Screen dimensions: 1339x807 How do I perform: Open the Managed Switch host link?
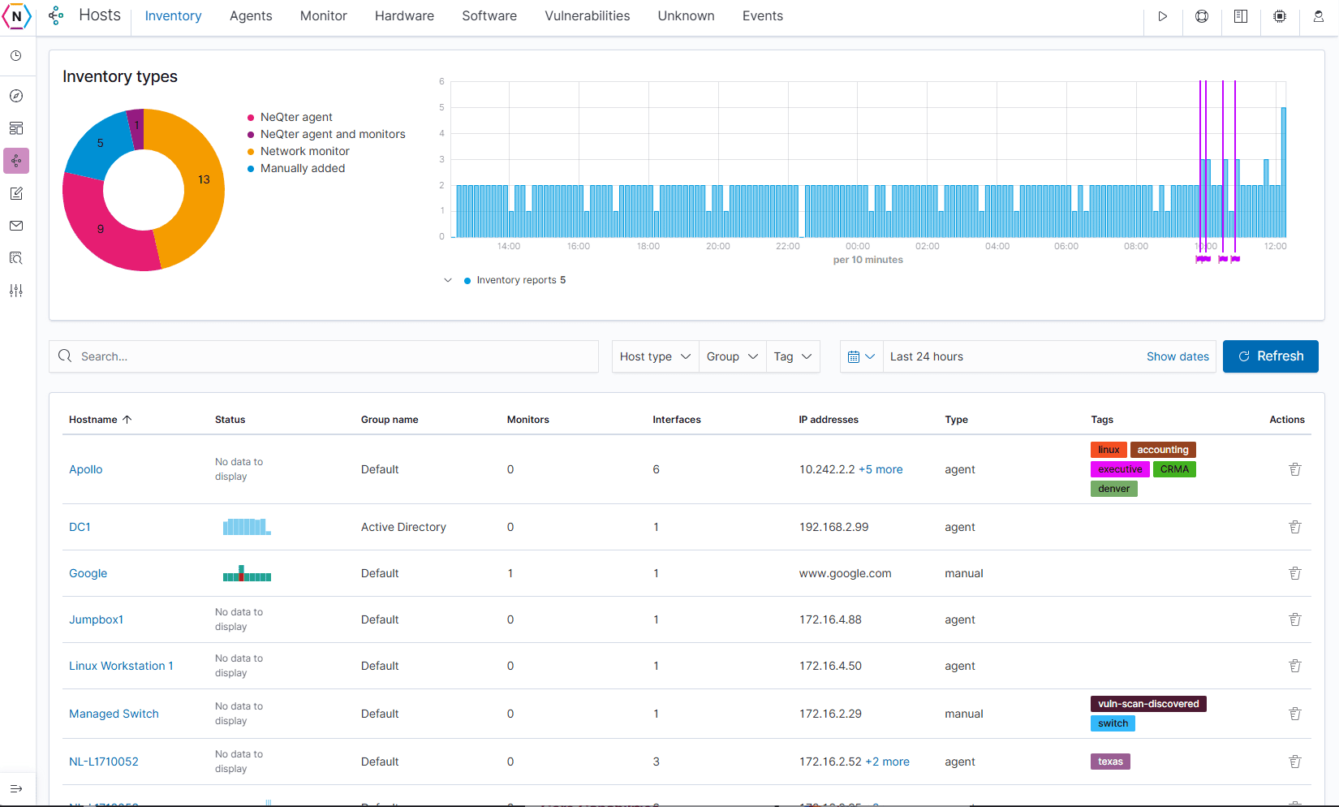click(x=114, y=714)
